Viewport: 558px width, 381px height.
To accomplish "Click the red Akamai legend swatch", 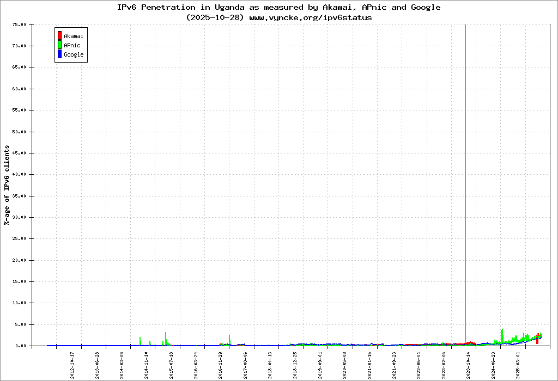I will 59,36.
